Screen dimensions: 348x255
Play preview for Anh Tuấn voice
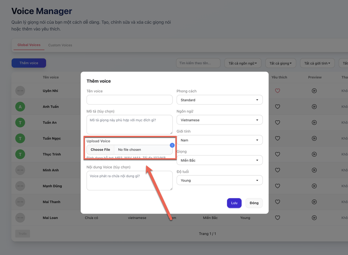pos(314,107)
